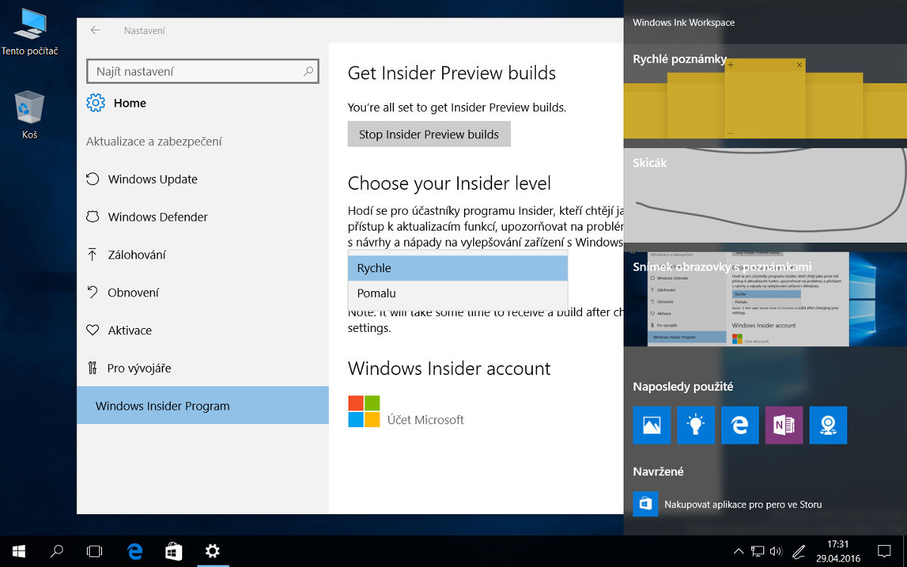Open the Maps app tile

[x=828, y=425]
